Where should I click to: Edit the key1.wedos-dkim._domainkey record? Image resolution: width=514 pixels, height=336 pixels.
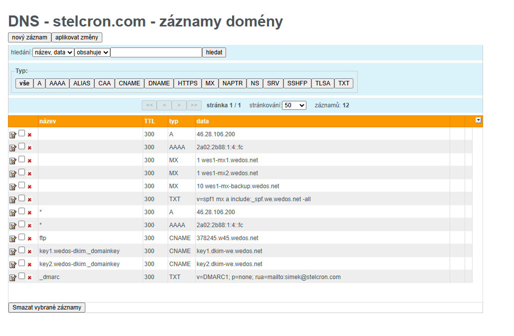click(13, 251)
